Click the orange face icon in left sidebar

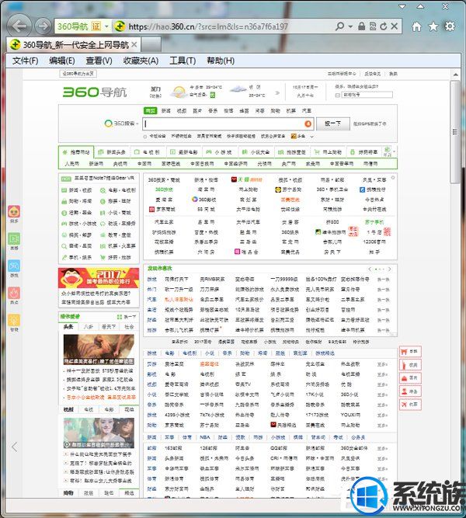click(14, 211)
